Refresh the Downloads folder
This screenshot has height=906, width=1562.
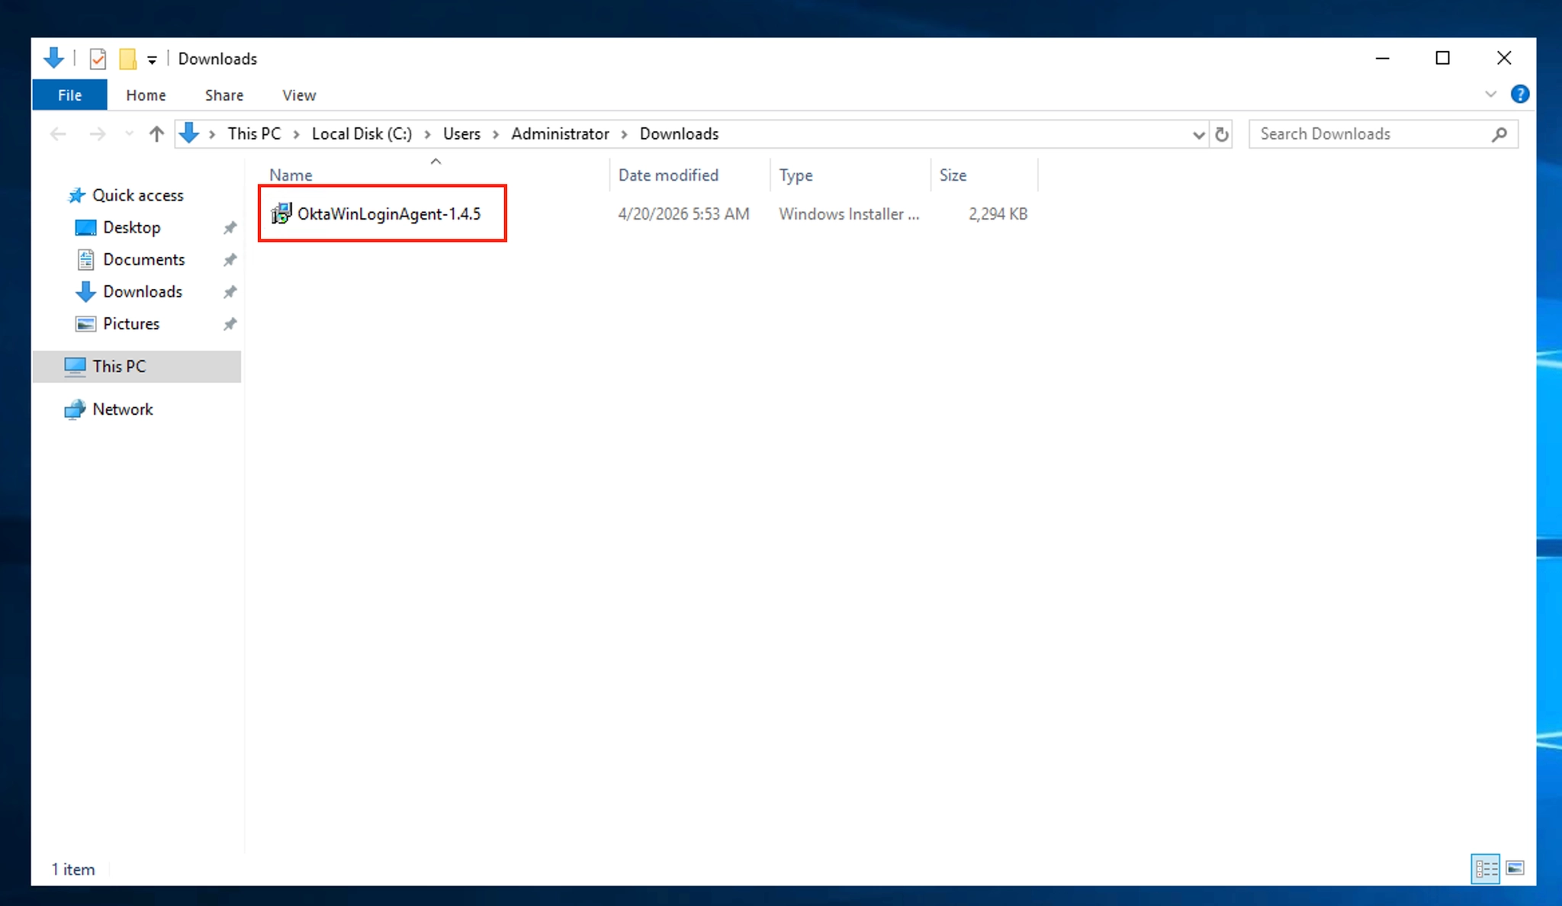point(1221,134)
